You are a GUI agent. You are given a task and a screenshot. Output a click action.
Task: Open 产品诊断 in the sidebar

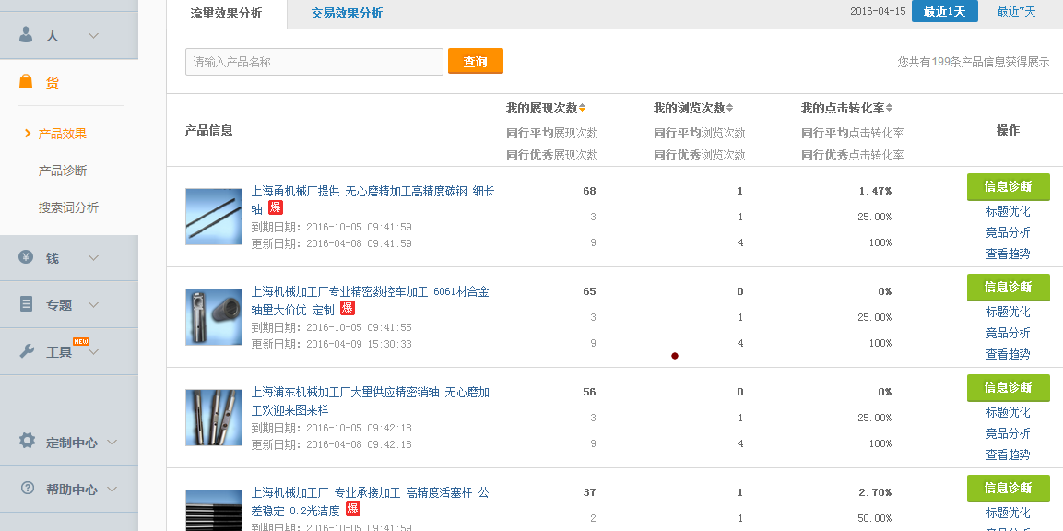63,171
